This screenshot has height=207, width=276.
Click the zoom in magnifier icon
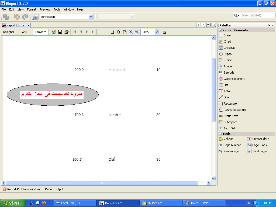point(131,32)
